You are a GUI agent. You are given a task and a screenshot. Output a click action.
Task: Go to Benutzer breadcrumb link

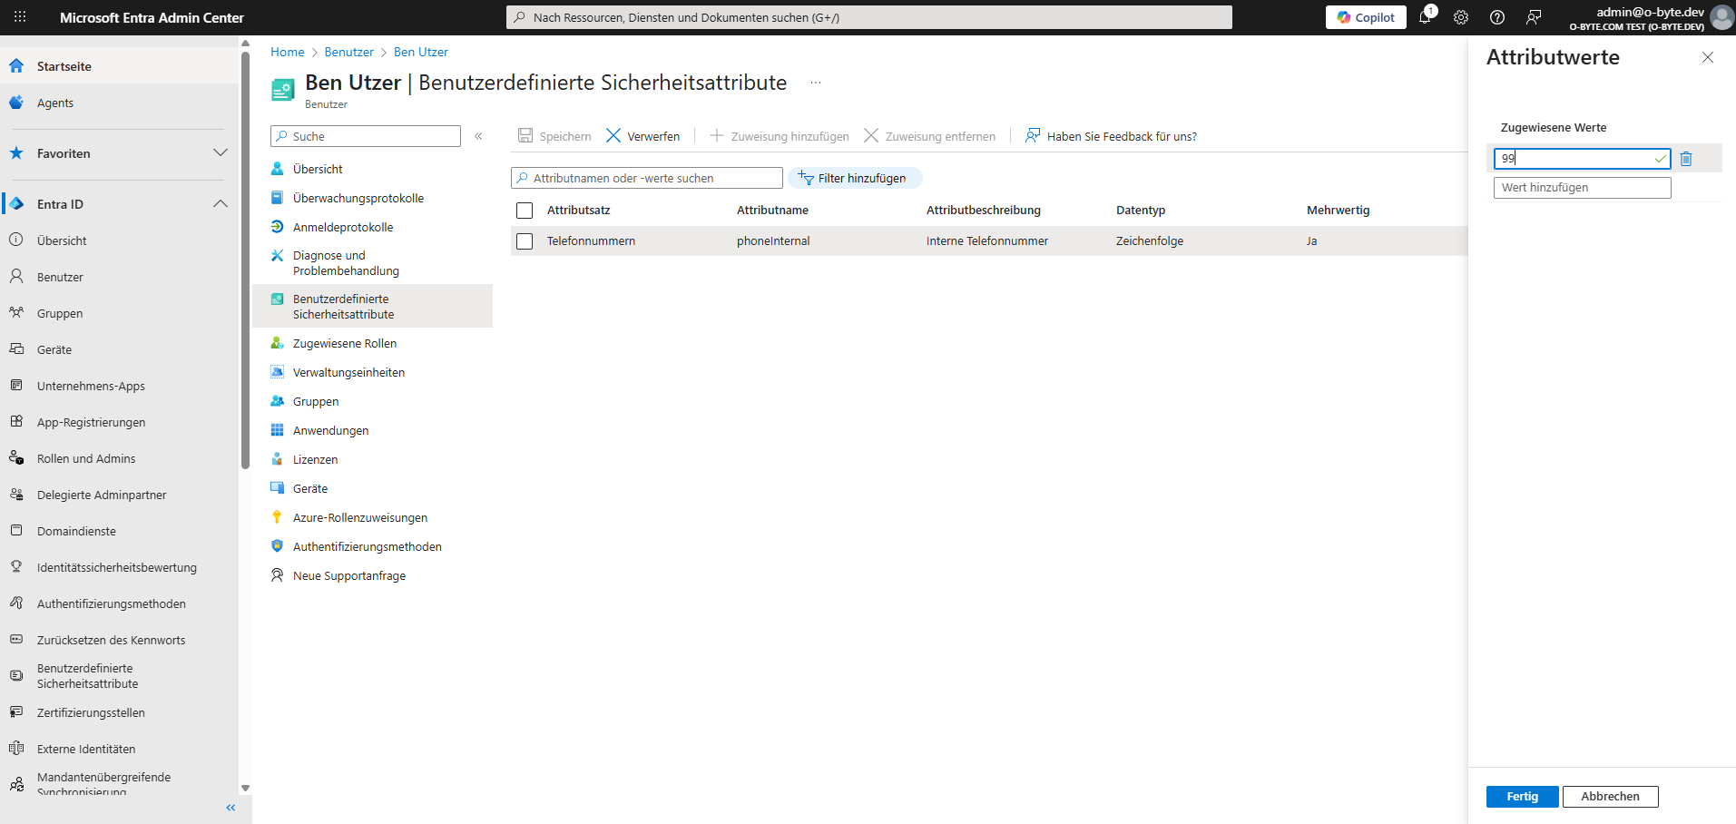point(348,53)
